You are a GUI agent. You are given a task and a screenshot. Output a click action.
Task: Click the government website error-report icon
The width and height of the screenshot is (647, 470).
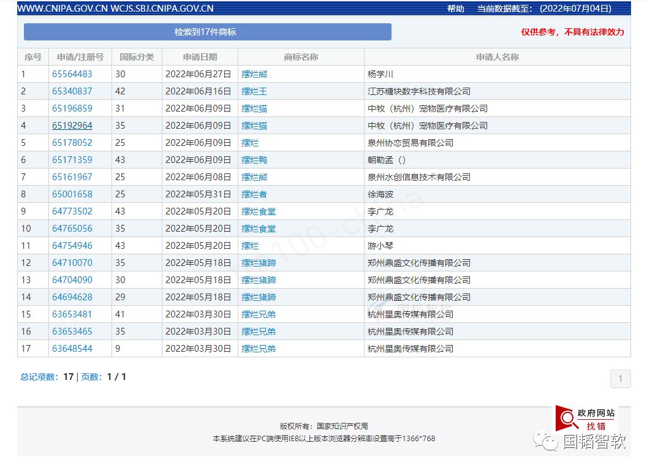coord(585,419)
